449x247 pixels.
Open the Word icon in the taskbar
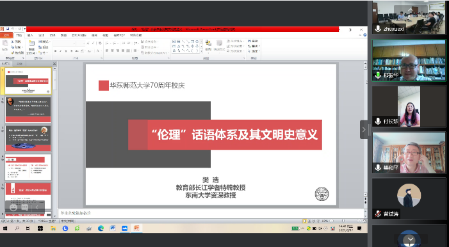(x=113, y=228)
